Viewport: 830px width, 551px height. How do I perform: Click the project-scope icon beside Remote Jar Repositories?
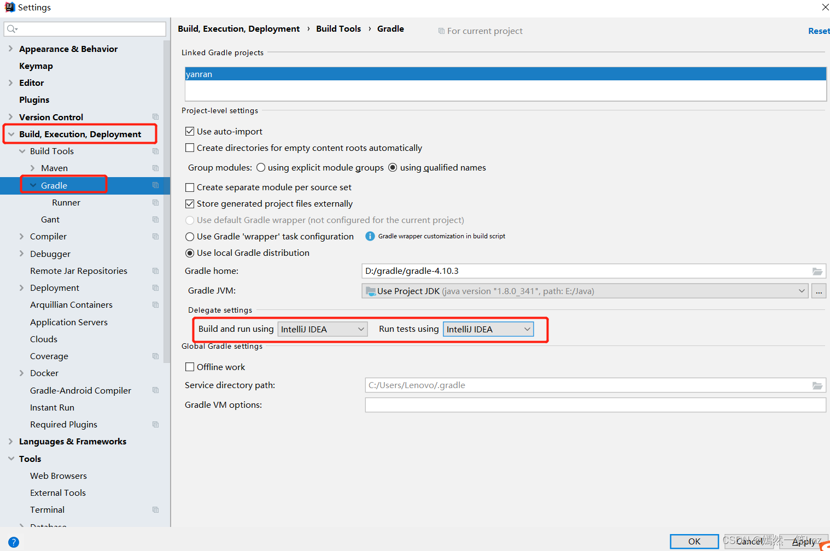point(155,271)
